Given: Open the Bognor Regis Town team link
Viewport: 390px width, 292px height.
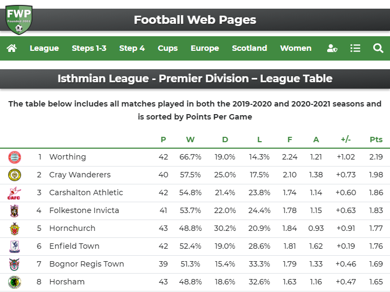Looking at the screenshot, I should tap(87, 264).
